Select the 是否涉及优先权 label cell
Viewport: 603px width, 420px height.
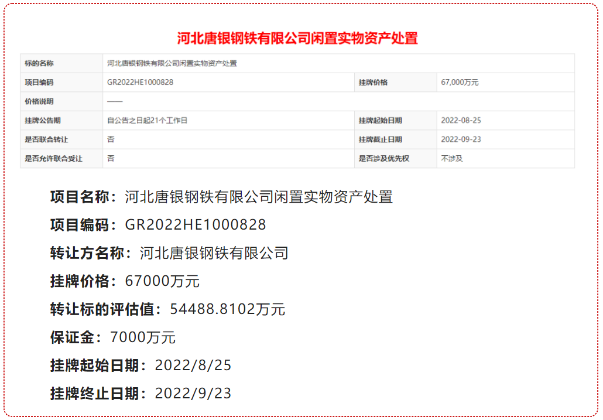coord(395,159)
